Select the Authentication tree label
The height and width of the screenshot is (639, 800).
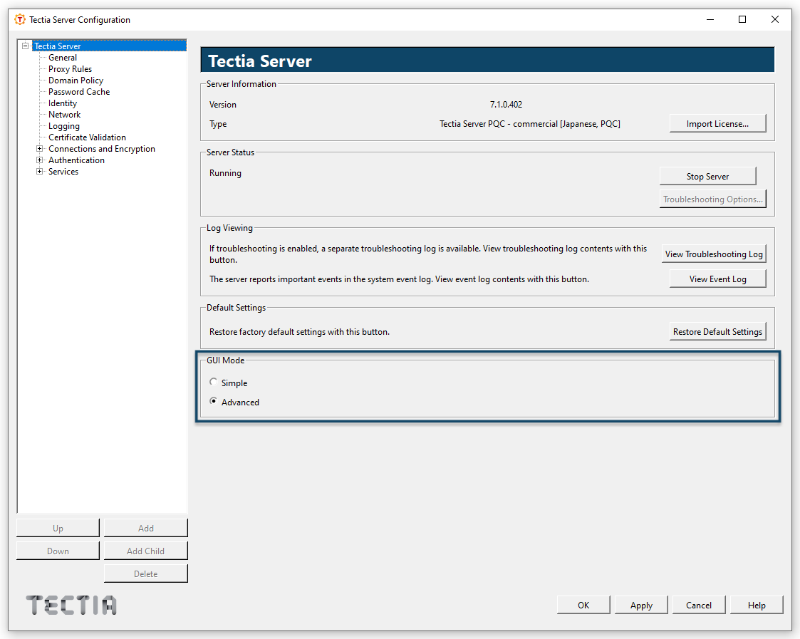[x=76, y=160]
